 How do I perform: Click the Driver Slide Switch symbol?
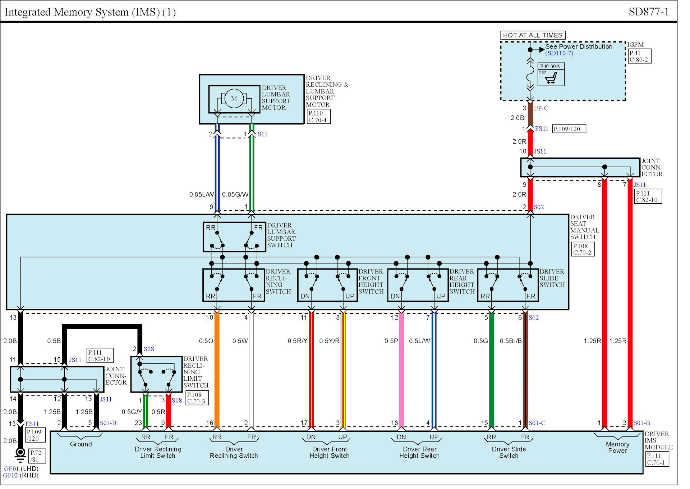click(508, 285)
